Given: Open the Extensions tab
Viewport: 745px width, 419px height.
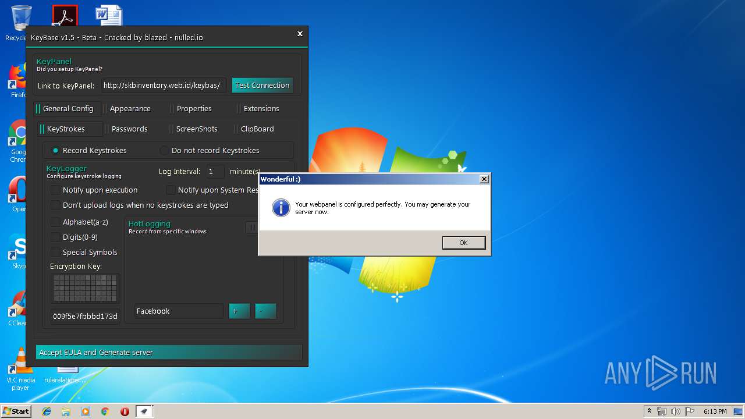Looking at the screenshot, I should pyautogui.click(x=261, y=109).
